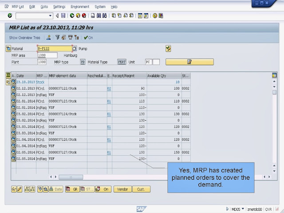Click the Receipt/Reqmt column header
The height and width of the screenshot is (213, 284).
point(129,76)
